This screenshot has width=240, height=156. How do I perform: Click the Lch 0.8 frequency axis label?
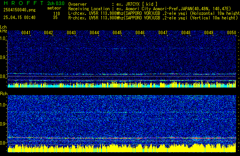(3, 76)
